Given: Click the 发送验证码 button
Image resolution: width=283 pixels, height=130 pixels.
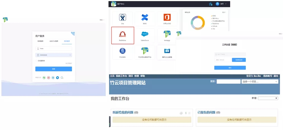Looking at the screenshot, I should point(239,60).
